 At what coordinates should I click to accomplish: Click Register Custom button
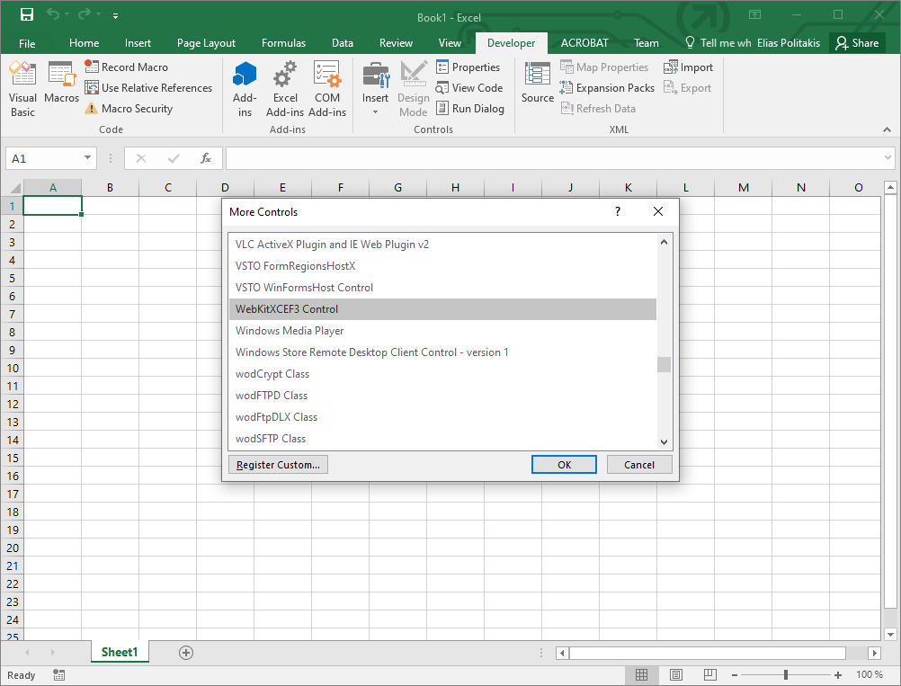278,464
